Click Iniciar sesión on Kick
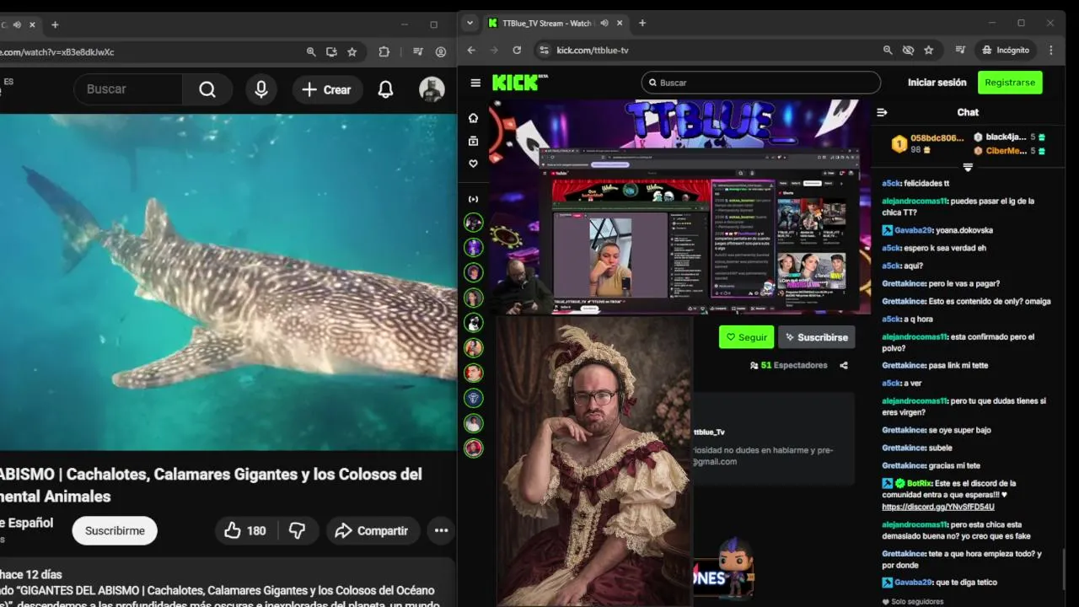Viewport: 1079px width, 607px height. (x=937, y=83)
